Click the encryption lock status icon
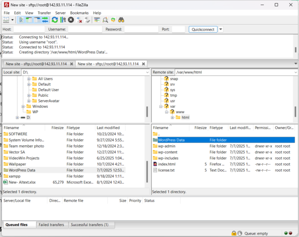 234,233
